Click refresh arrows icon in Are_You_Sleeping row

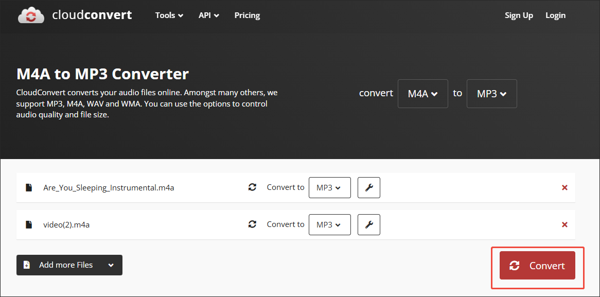pos(252,187)
